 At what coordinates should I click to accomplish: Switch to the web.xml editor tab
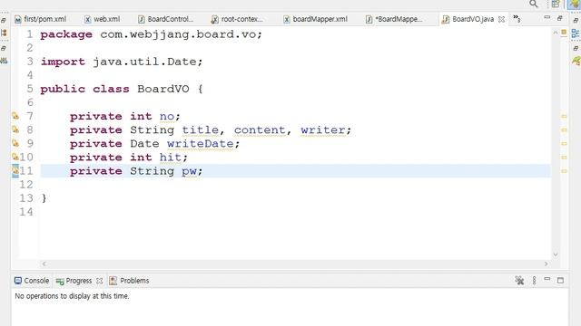tap(103, 19)
